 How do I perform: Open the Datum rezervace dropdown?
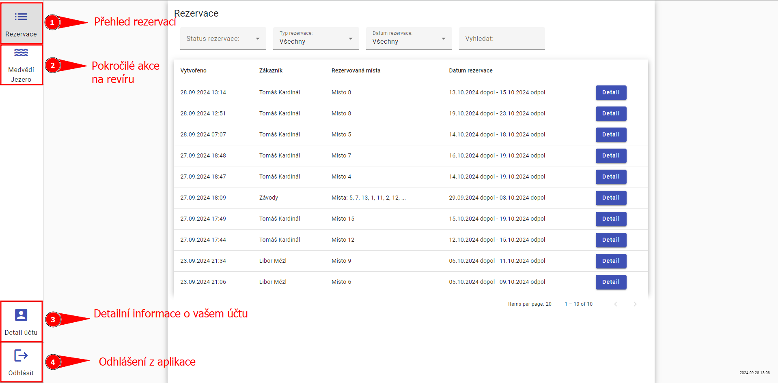coord(409,39)
